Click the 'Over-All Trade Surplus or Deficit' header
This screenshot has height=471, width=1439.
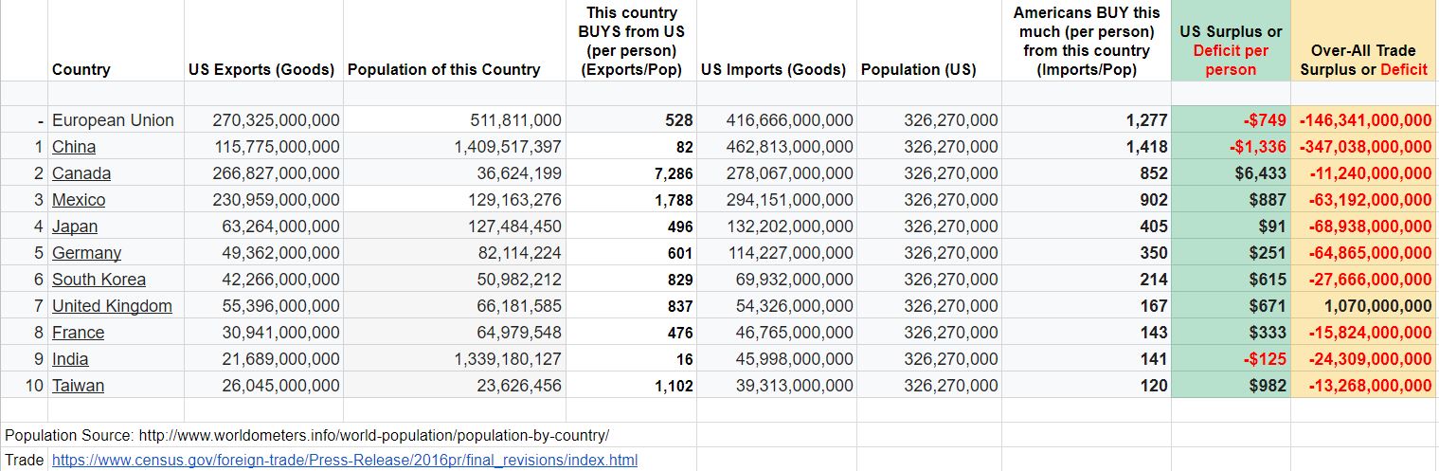[1363, 60]
